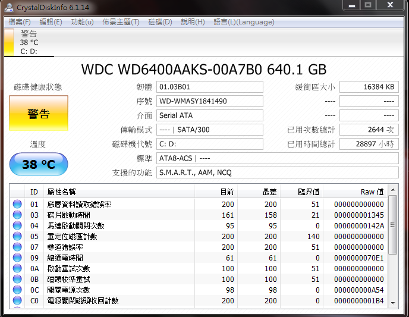
Task: Click status circle for attribute 05
Action: 17,236
